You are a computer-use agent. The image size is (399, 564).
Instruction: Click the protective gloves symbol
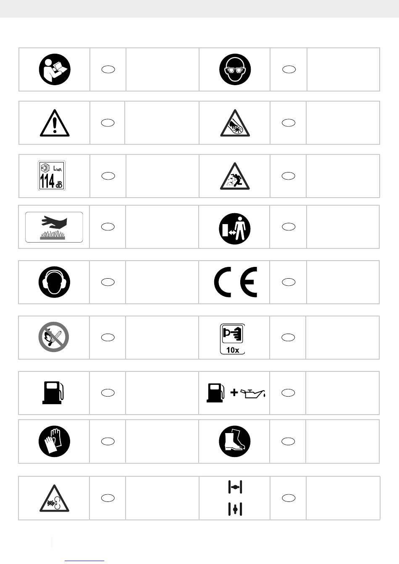54,441
